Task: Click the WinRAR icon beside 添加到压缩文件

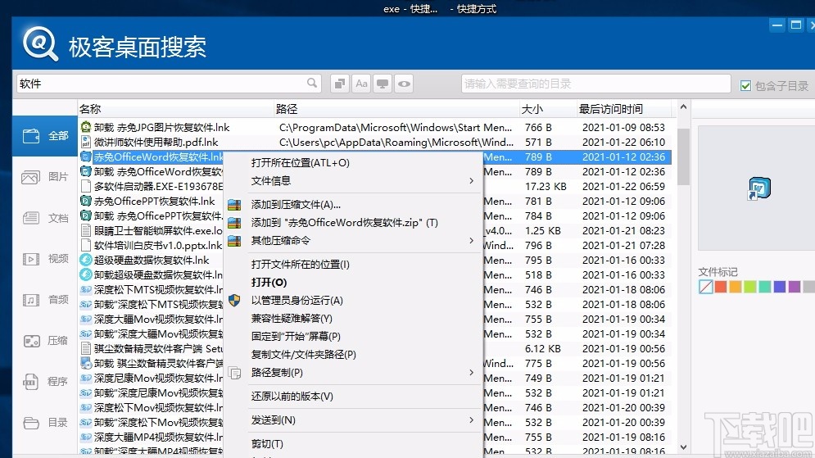Action: click(234, 205)
